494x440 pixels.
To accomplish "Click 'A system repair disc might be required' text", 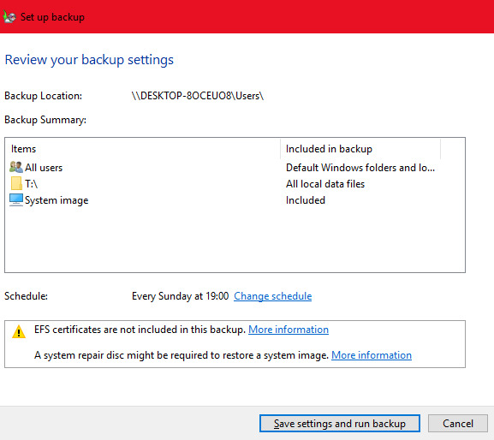I will point(182,355).
